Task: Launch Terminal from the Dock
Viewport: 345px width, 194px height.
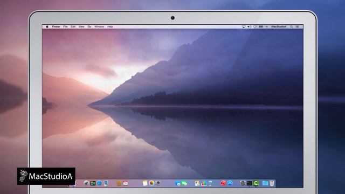Action: (x=249, y=183)
